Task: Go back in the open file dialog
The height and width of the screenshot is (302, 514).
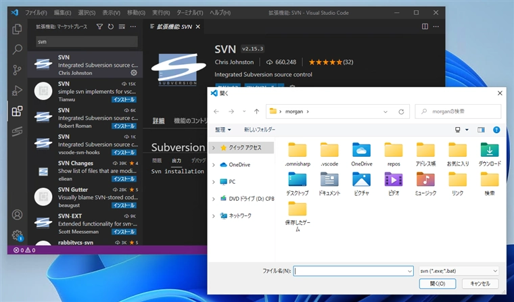Action: click(x=216, y=111)
